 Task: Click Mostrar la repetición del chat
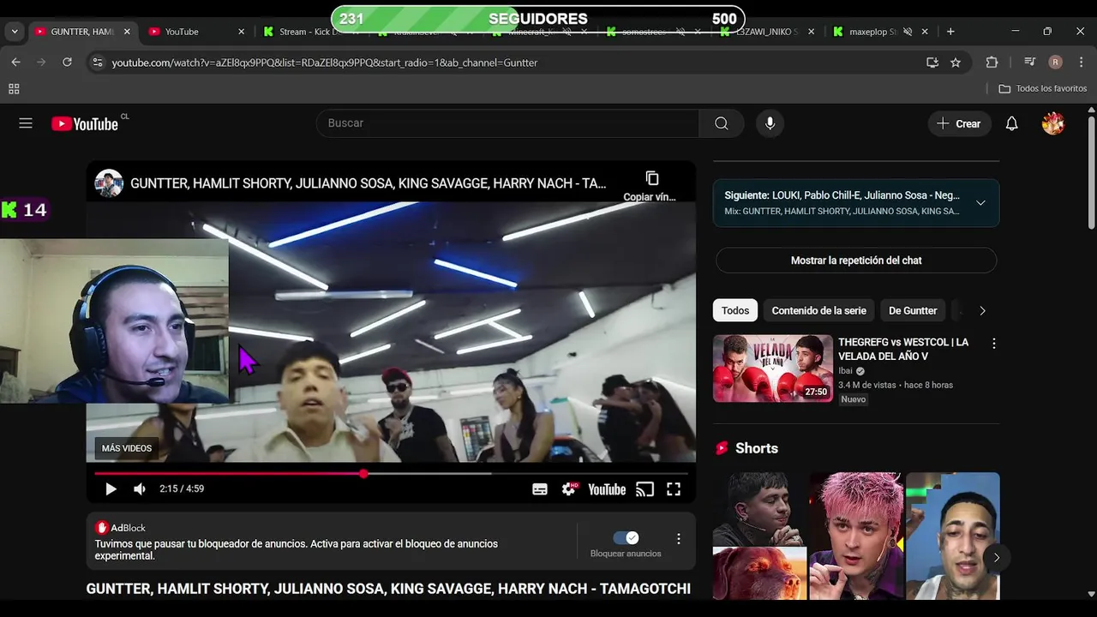point(856,261)
